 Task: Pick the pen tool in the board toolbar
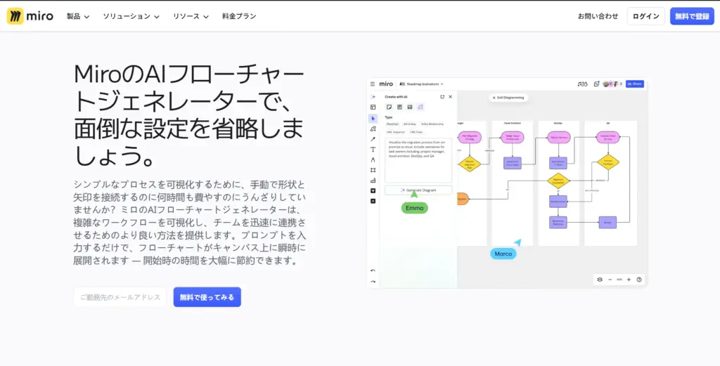pyautogui.click(x=373, y=139)
